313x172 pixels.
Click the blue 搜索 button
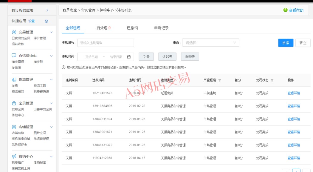(x=286, y=43)
